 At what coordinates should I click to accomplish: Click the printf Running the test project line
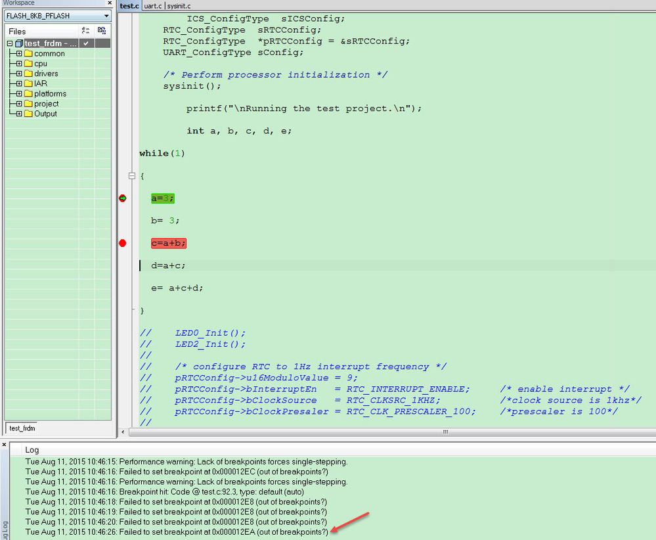pos(304,108)
